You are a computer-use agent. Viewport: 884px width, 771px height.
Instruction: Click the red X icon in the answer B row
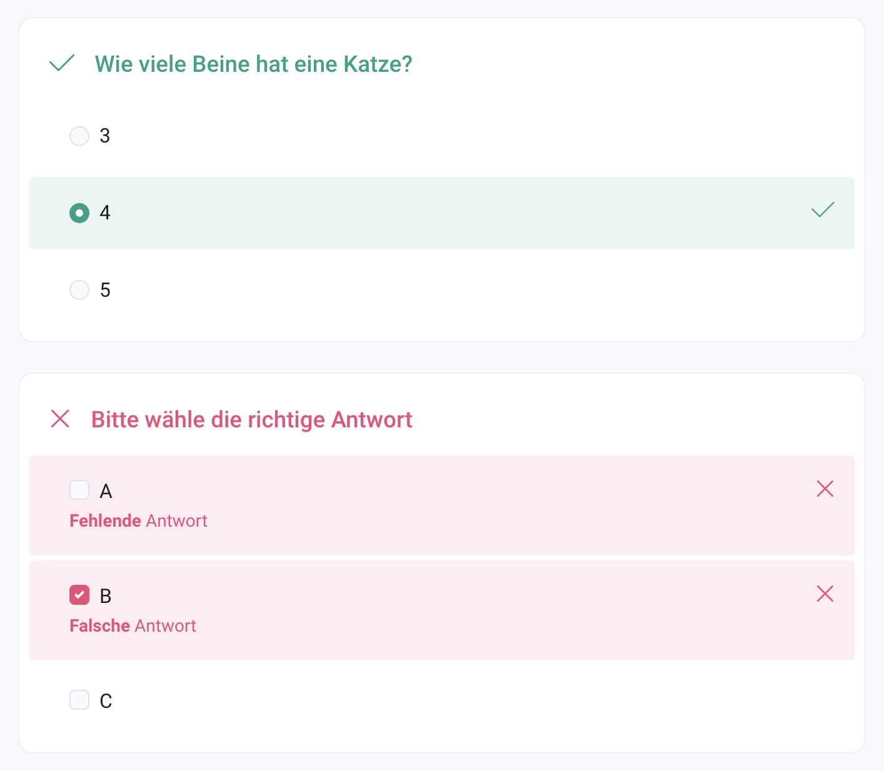pyautogui.click(x=825, y=594)
